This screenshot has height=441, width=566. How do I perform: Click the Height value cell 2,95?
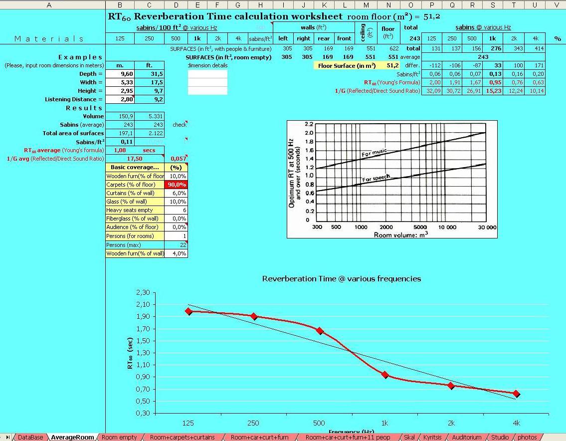(120, 91)
